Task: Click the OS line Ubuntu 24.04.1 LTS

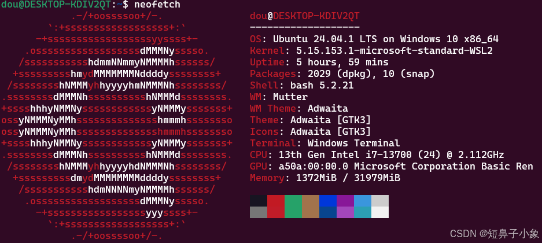Action: point(374,39)
